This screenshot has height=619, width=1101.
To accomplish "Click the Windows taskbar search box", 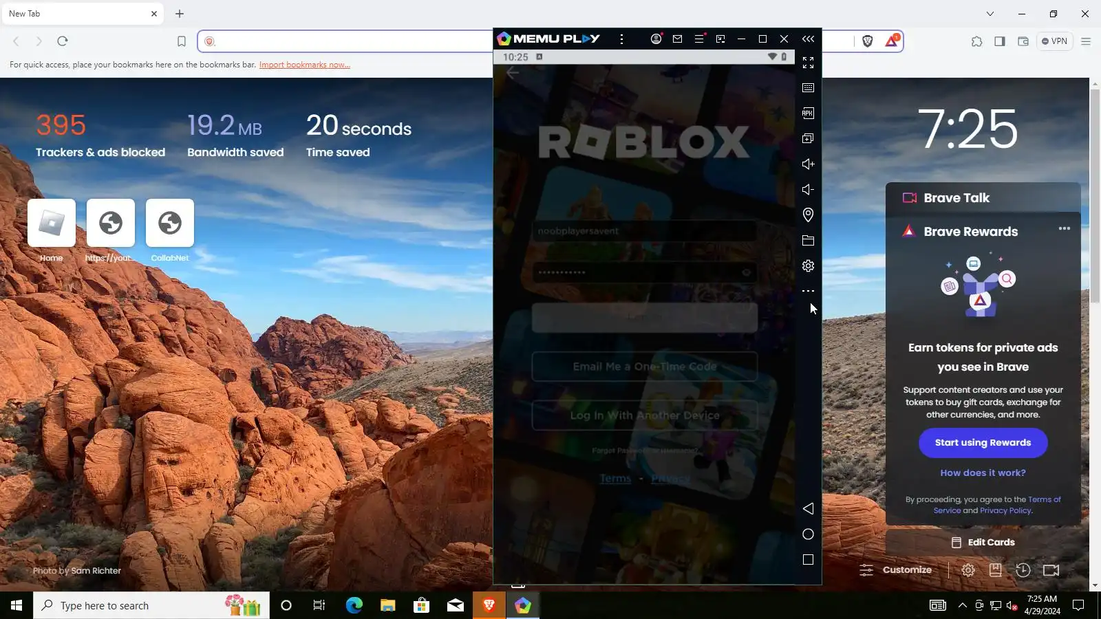I will click(x=151, y=605).
